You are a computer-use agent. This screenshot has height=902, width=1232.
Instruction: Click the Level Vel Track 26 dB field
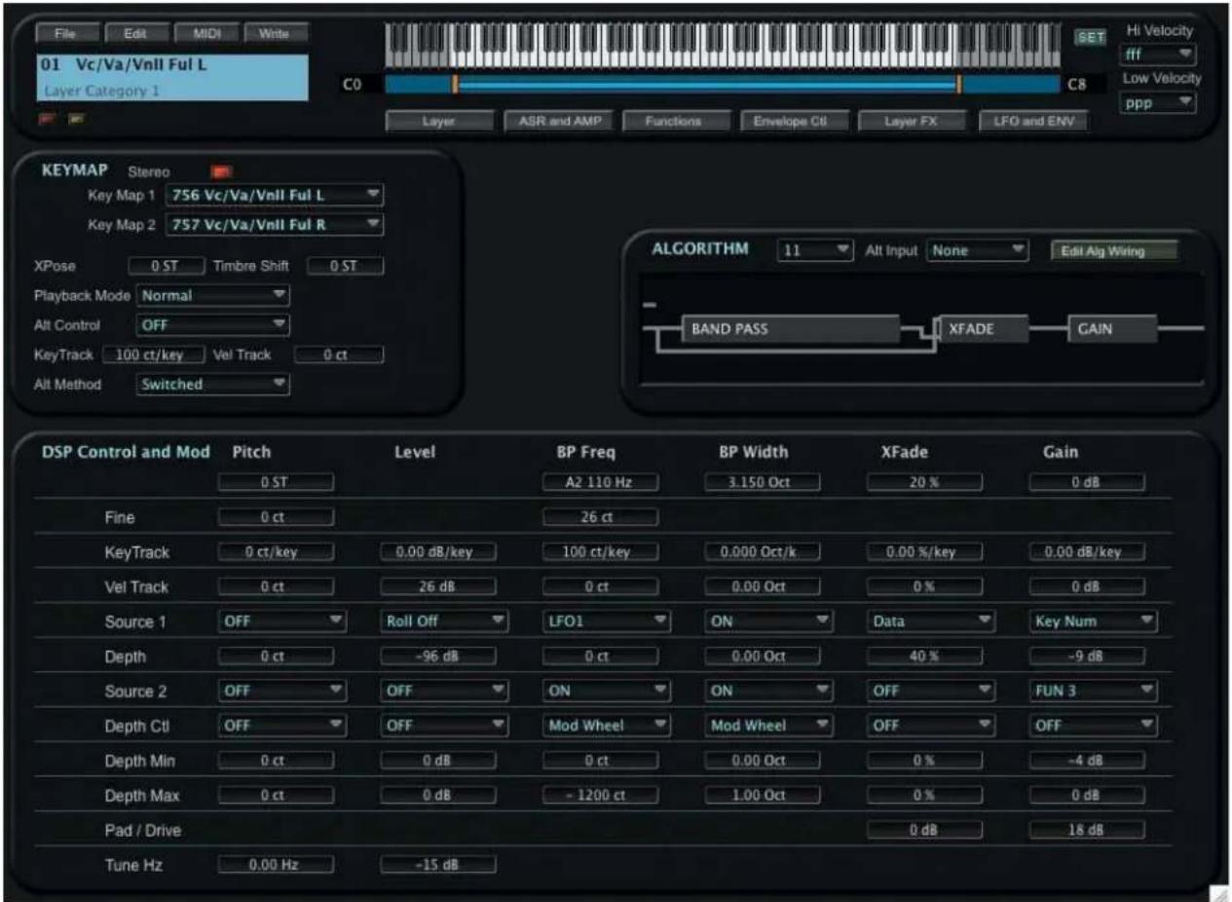coord(438,587)
